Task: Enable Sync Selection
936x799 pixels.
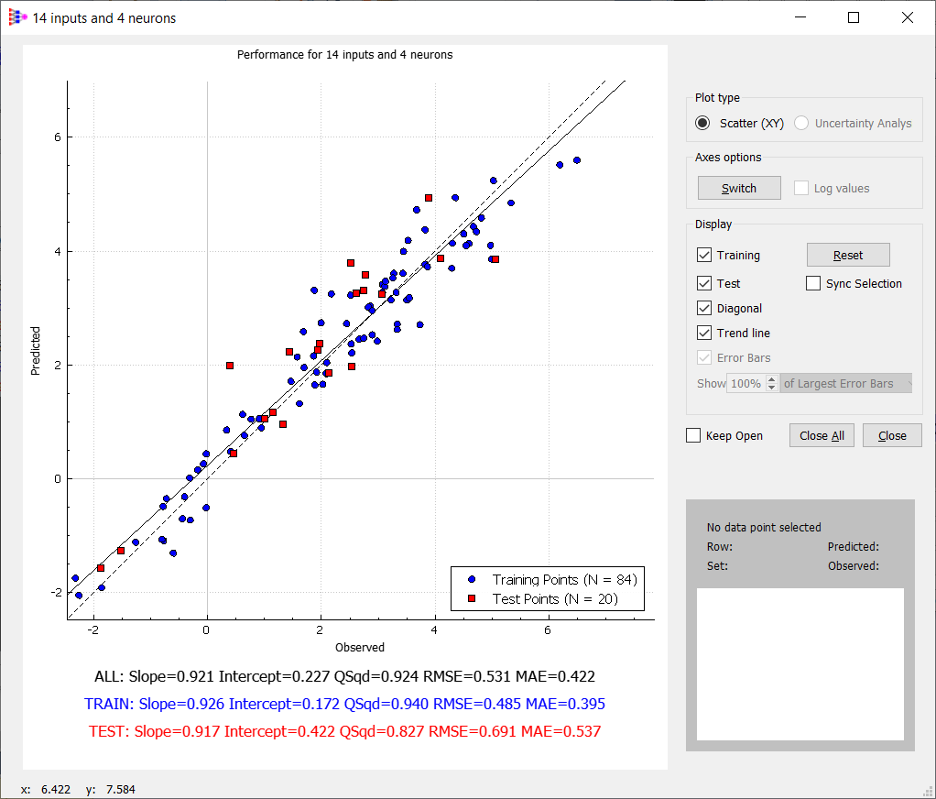Action: pos(813,283)
